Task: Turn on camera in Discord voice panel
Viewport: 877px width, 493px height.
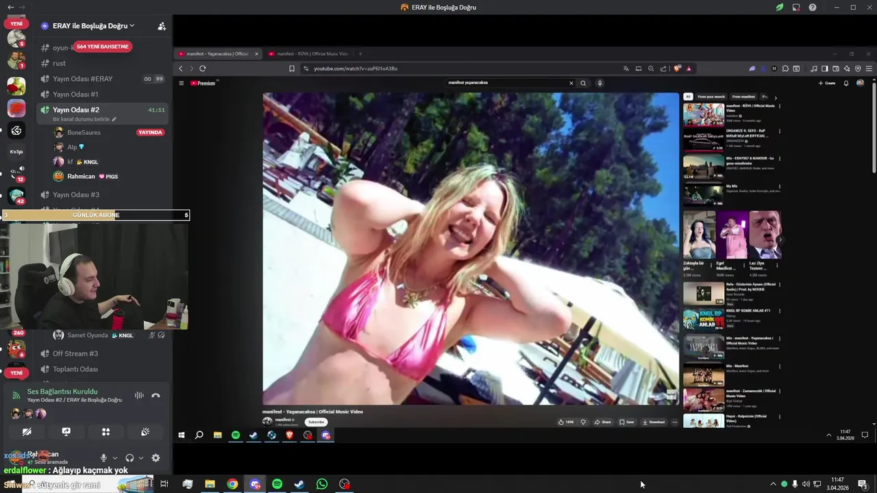Action: (27, 432)
